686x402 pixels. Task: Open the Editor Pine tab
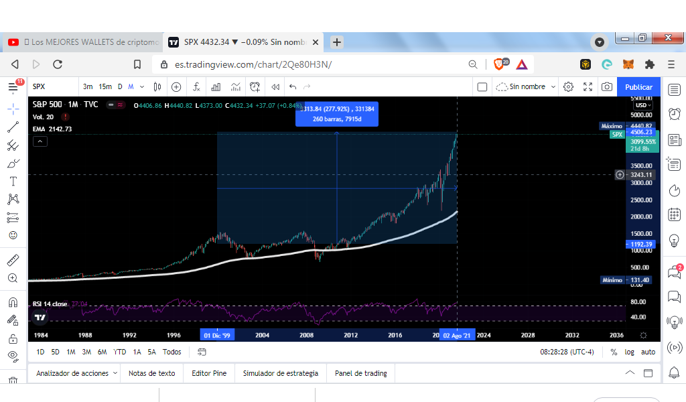point(209,373)
